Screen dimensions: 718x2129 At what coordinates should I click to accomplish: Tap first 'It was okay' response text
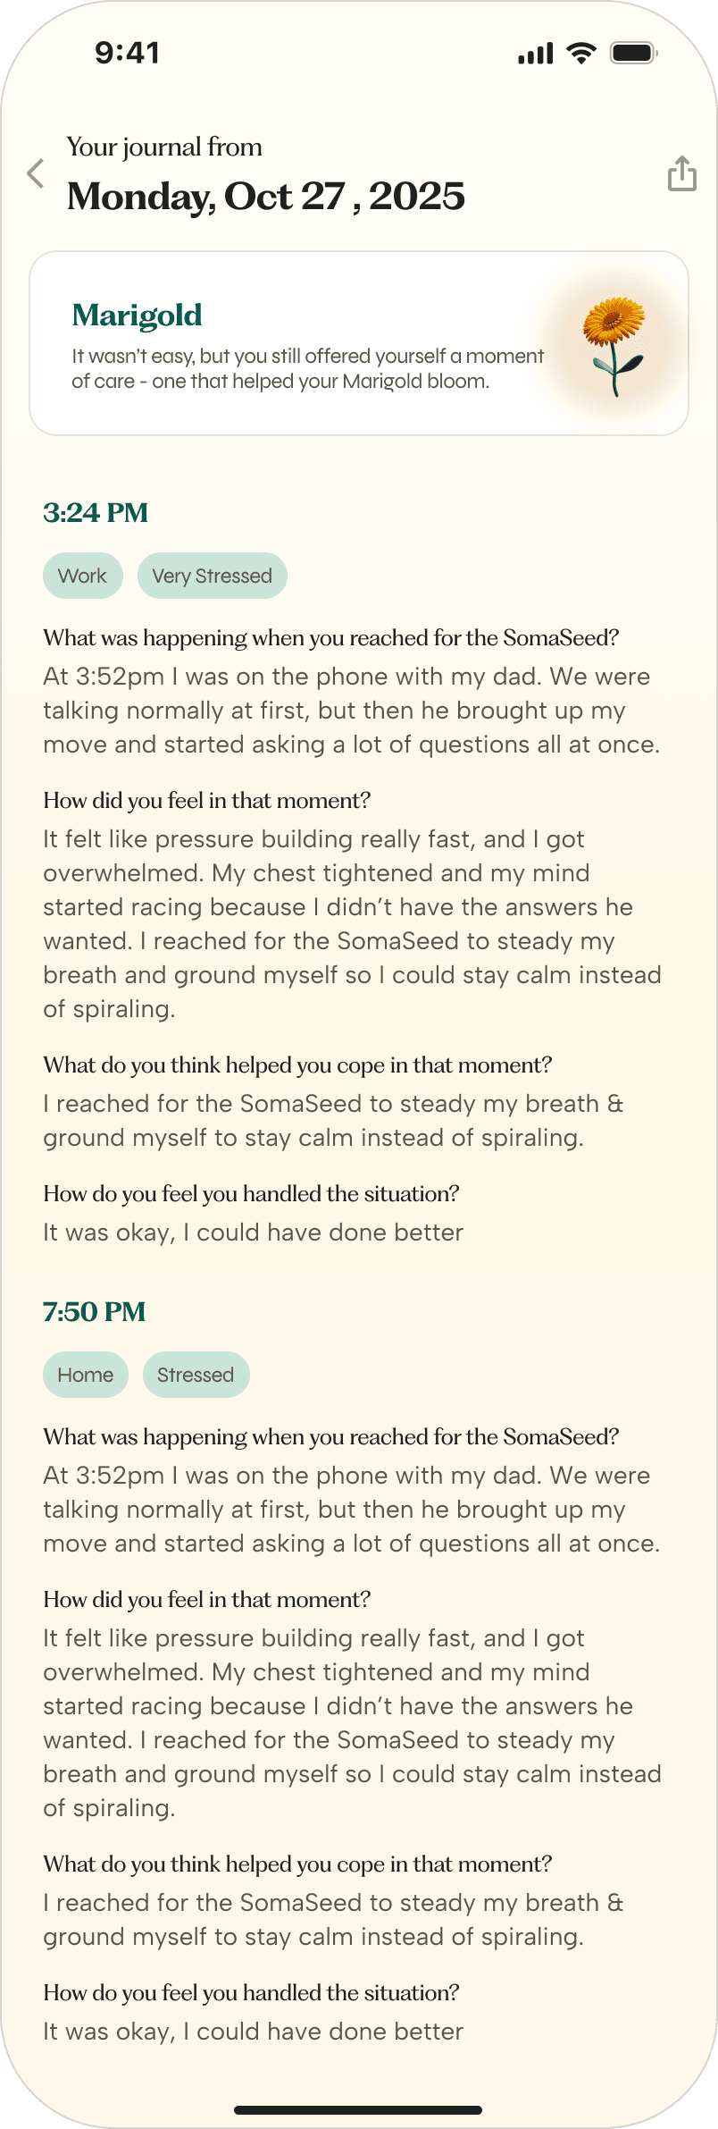254,1233
